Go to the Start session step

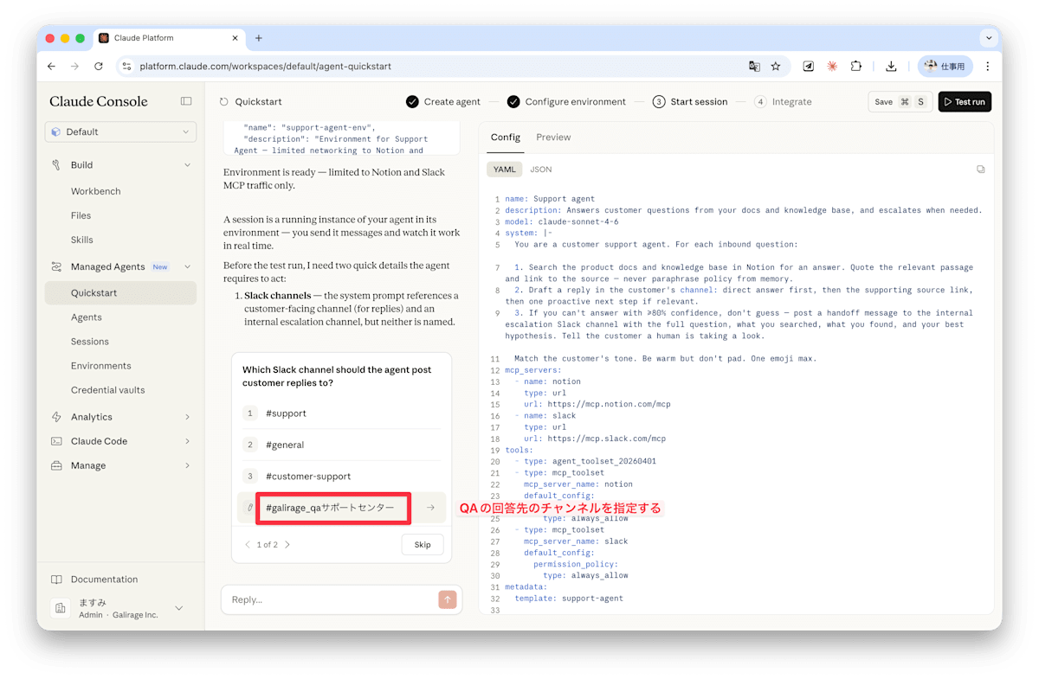[690, 101]
